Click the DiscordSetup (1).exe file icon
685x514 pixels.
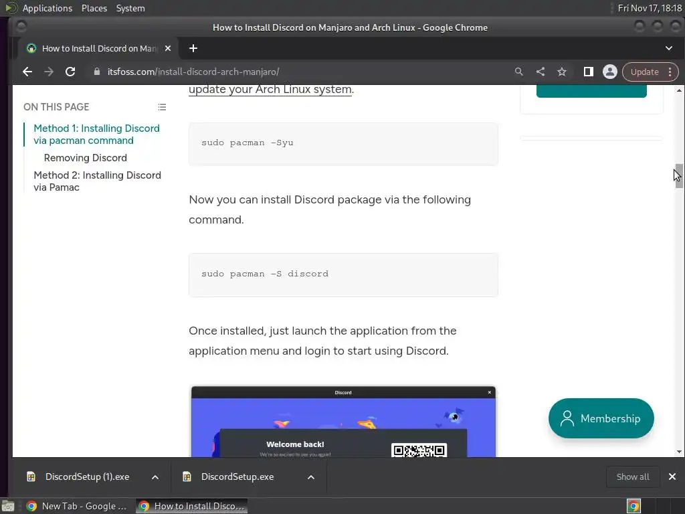pyautogui.click(x=31, y=477)
